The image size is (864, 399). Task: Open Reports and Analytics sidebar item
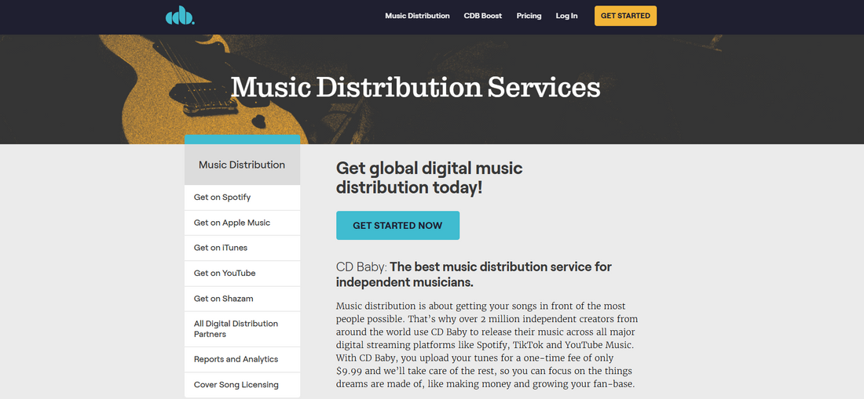236,359
